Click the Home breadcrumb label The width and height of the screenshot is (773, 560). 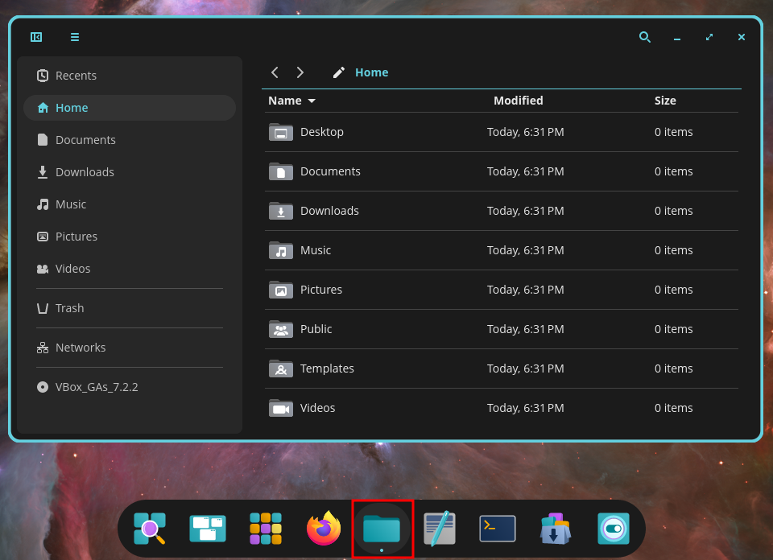371,72
